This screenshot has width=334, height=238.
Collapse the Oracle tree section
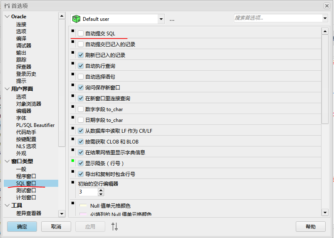(7, 17)
